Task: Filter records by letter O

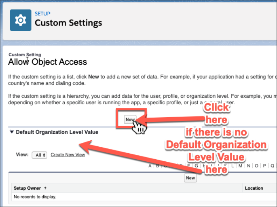Action: click(x=256, y=166)
